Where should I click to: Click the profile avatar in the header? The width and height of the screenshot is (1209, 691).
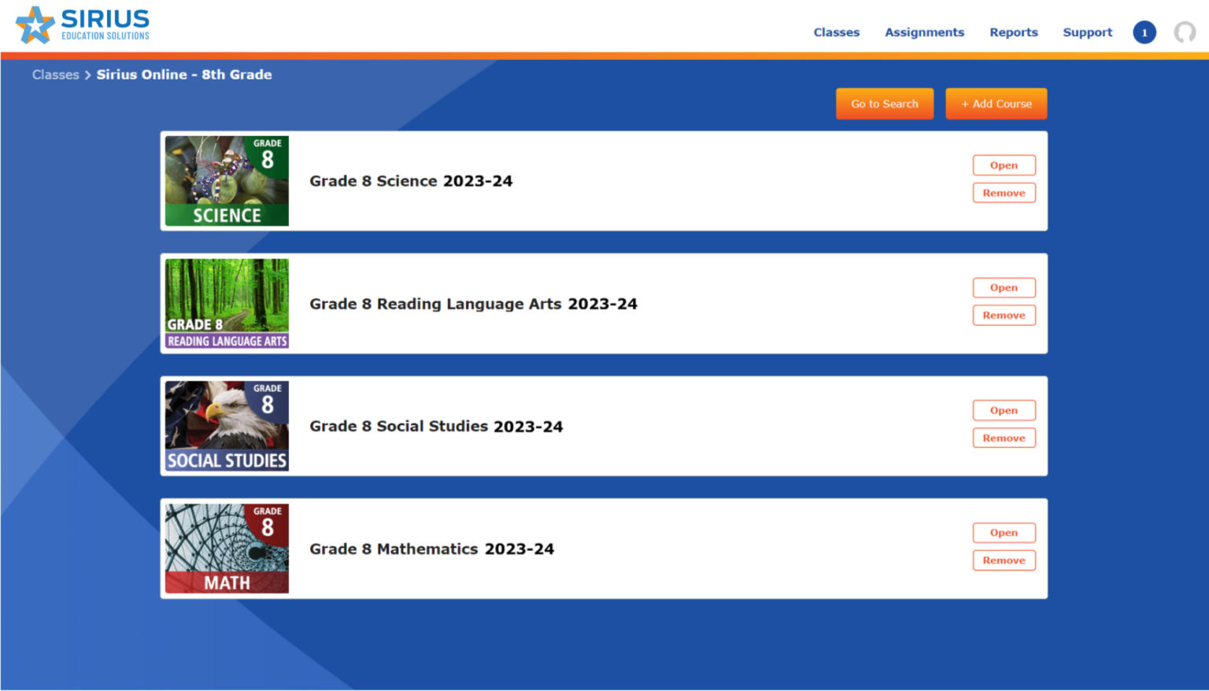[1184, 32]
